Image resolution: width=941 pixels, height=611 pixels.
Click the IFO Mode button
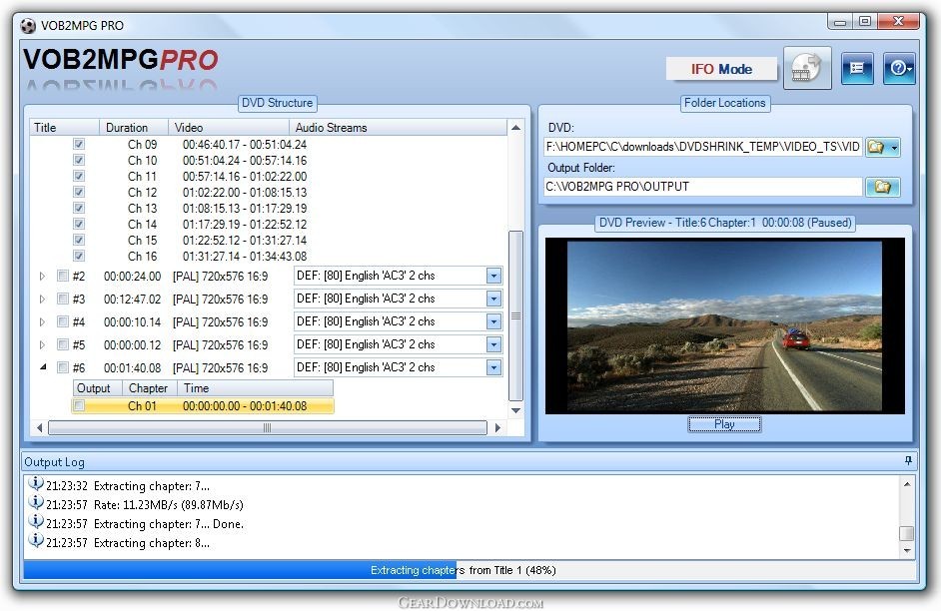pyautogui.click(x=721, y=69)
